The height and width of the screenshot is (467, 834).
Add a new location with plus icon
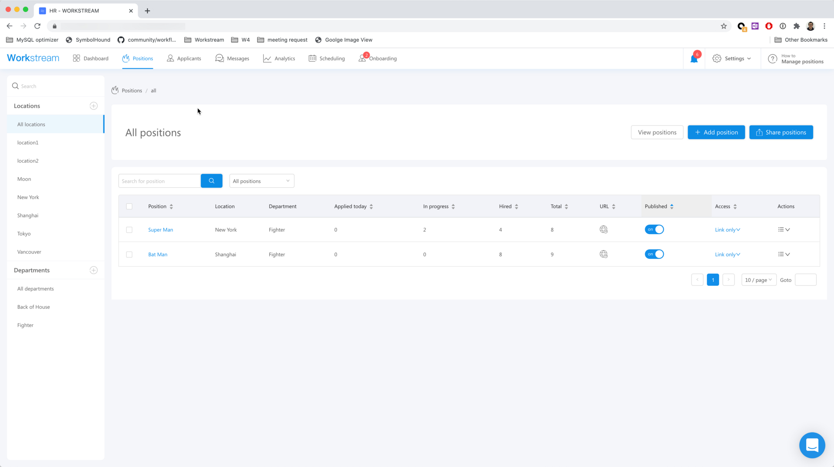pos(93,106)
